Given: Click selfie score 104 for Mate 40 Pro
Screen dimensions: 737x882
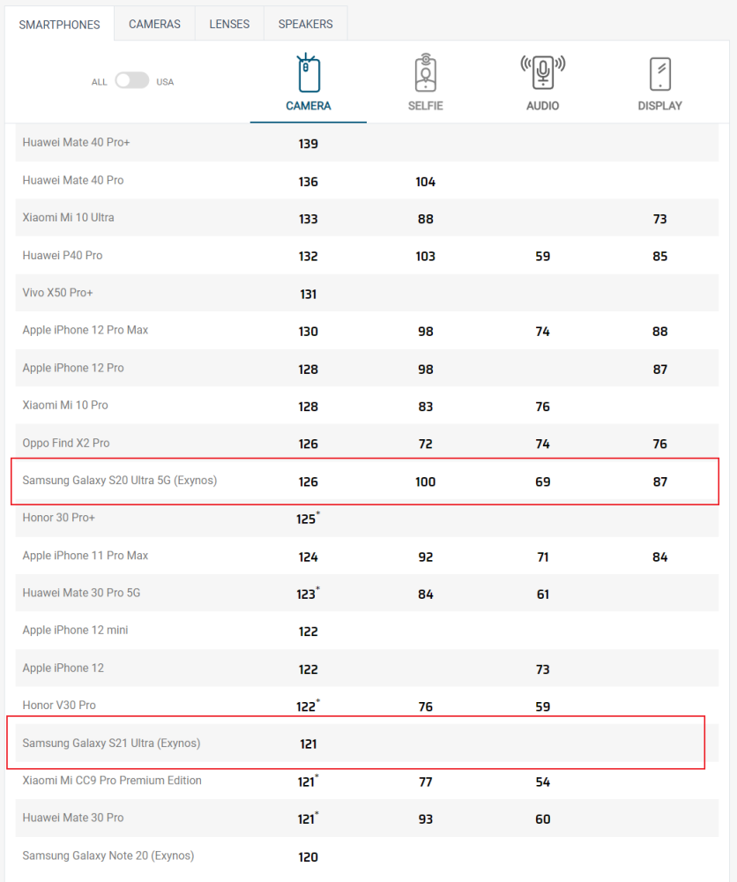Looking at the screenshot, I should pyautogui.click(x=426, y=182).
